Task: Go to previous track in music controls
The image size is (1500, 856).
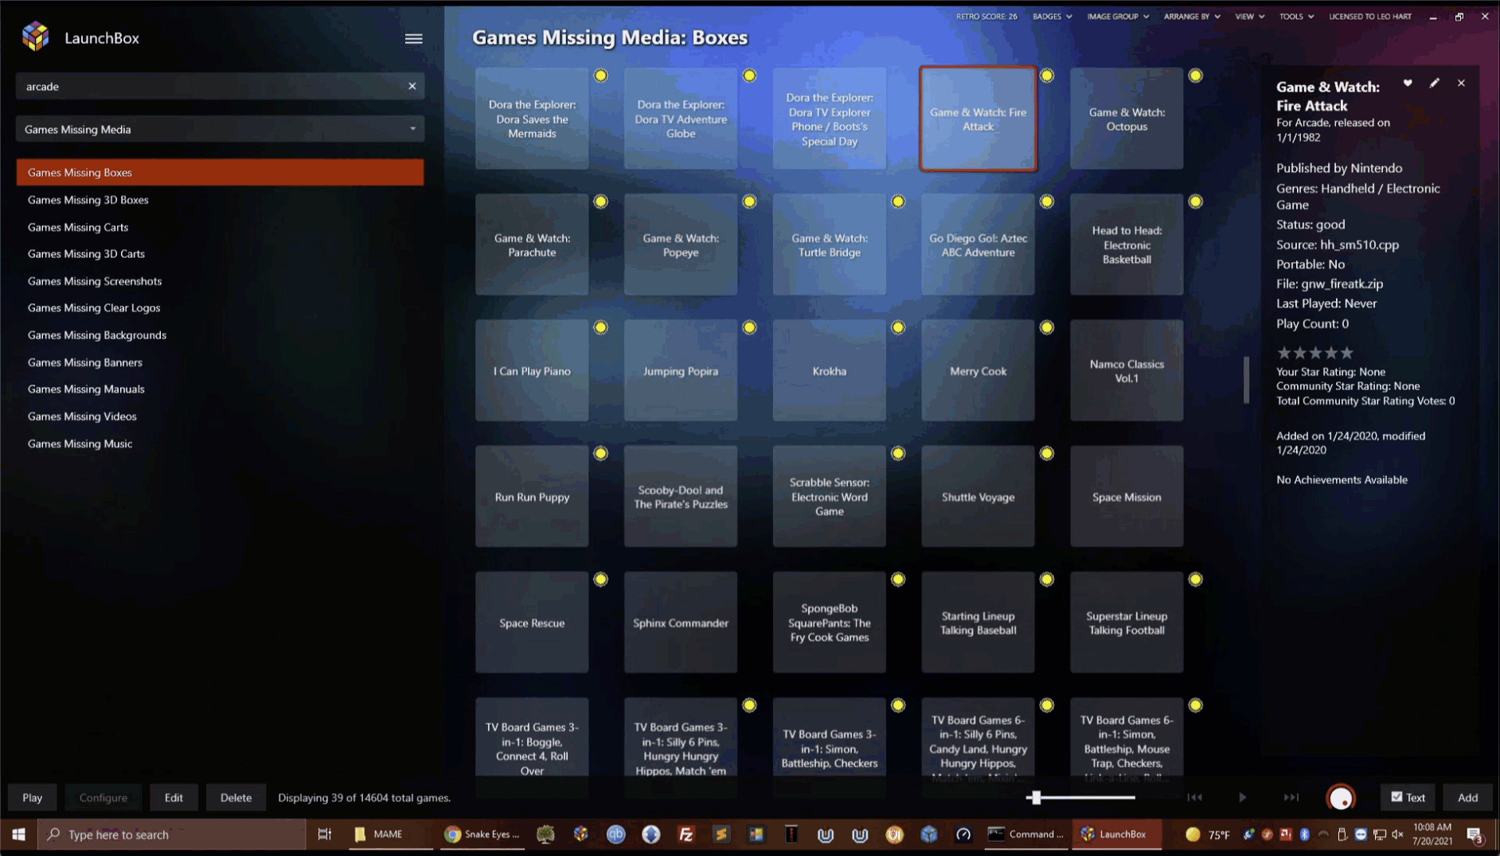Action: [x=1194, y=797]
